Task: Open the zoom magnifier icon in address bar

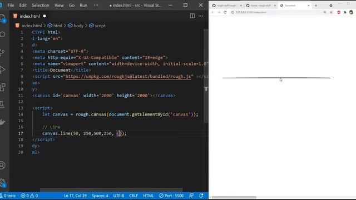Action: click(325, 12)
